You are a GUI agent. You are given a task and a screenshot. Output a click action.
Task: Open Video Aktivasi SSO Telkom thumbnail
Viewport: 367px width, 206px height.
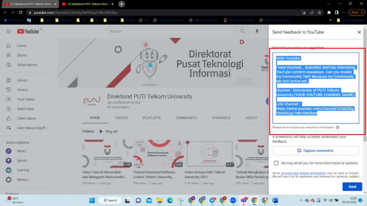(x=210, y=154)
